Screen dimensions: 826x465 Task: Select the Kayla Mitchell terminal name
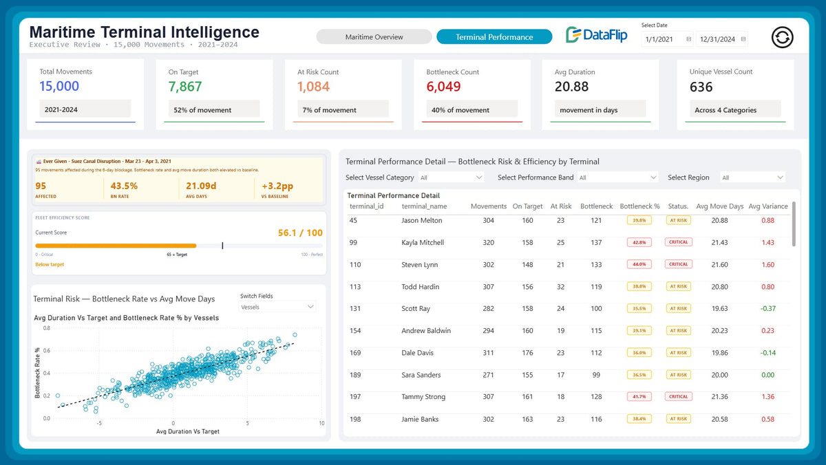(423, 243)
